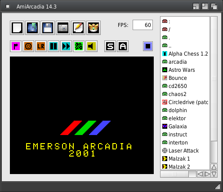Click the down arrow of the list scrollbar

(214, 174)
